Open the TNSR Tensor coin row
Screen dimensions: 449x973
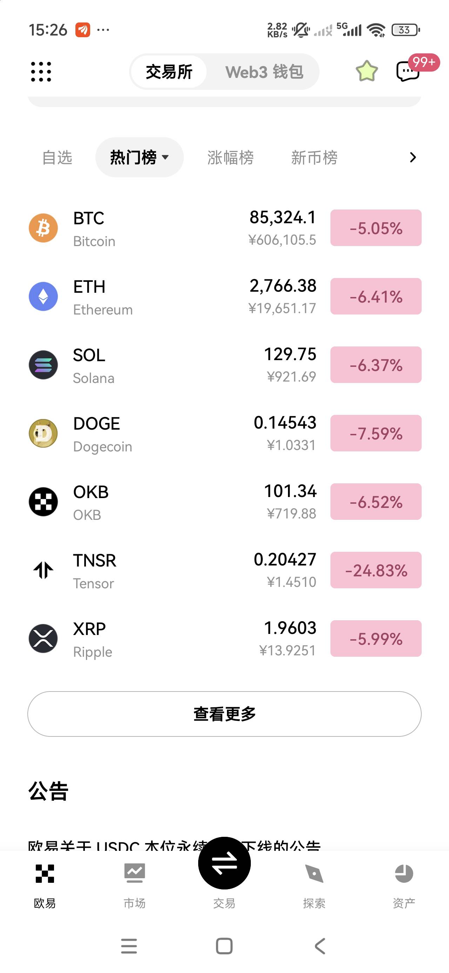pyautogui.click(x=151, y=570)
